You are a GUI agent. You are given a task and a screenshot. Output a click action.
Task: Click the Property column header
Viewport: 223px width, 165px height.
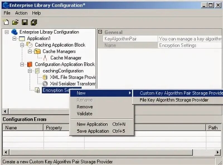[x=56, y=127]
